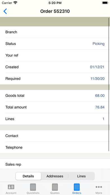Open the Quotes notepad icon
The image size is (110, 195).
click(x=55, y=187)
